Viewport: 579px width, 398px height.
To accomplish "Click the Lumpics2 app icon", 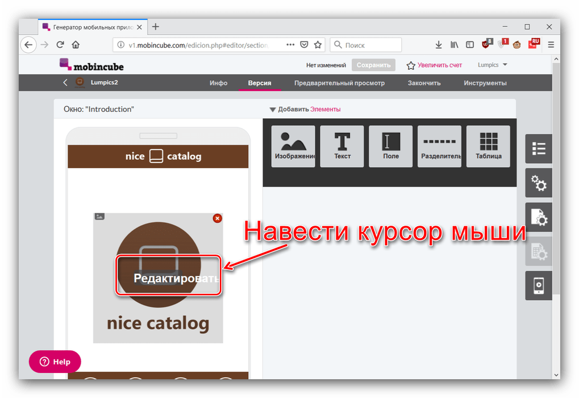I will coord(80,82).
